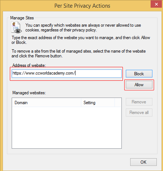Image resolution: width=163 pixels, height=171 pixels.
Task: Click the Remove button
Action: point(139,102)
